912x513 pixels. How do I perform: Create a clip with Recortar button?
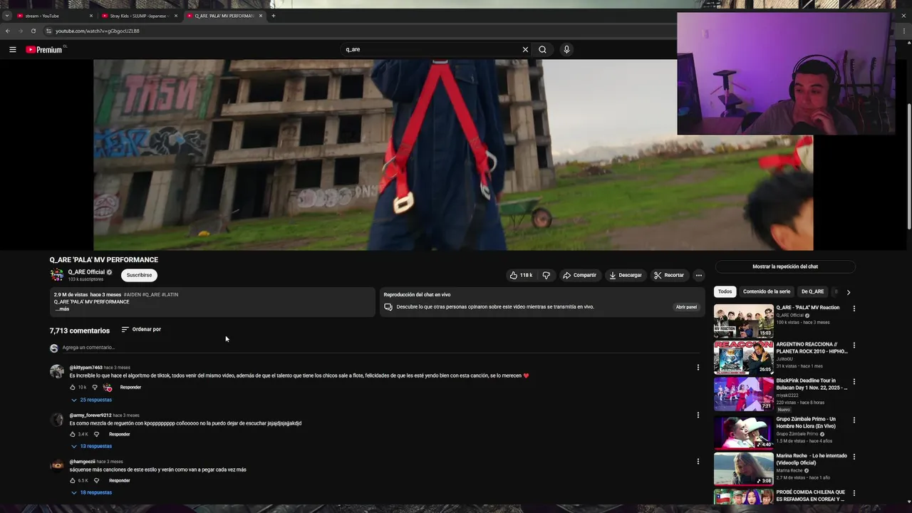coord(669,275)
